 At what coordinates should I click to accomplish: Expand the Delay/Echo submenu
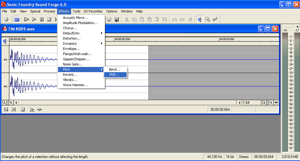coord(81,33)
